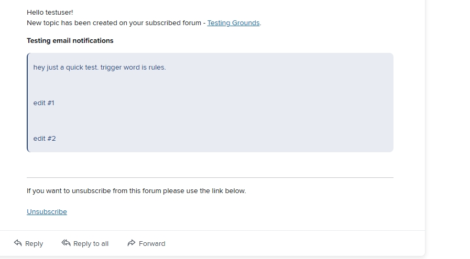Follow the Unsubscribe link
This screenshot has height=259, width=470.
tap(47, 212)
